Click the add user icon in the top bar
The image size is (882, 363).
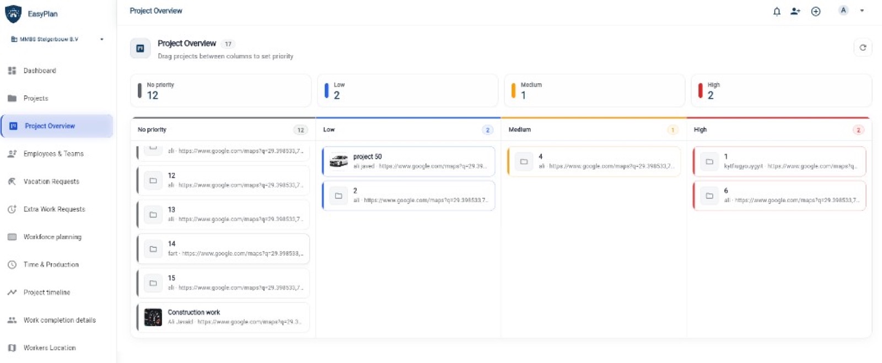click(795, 11)
